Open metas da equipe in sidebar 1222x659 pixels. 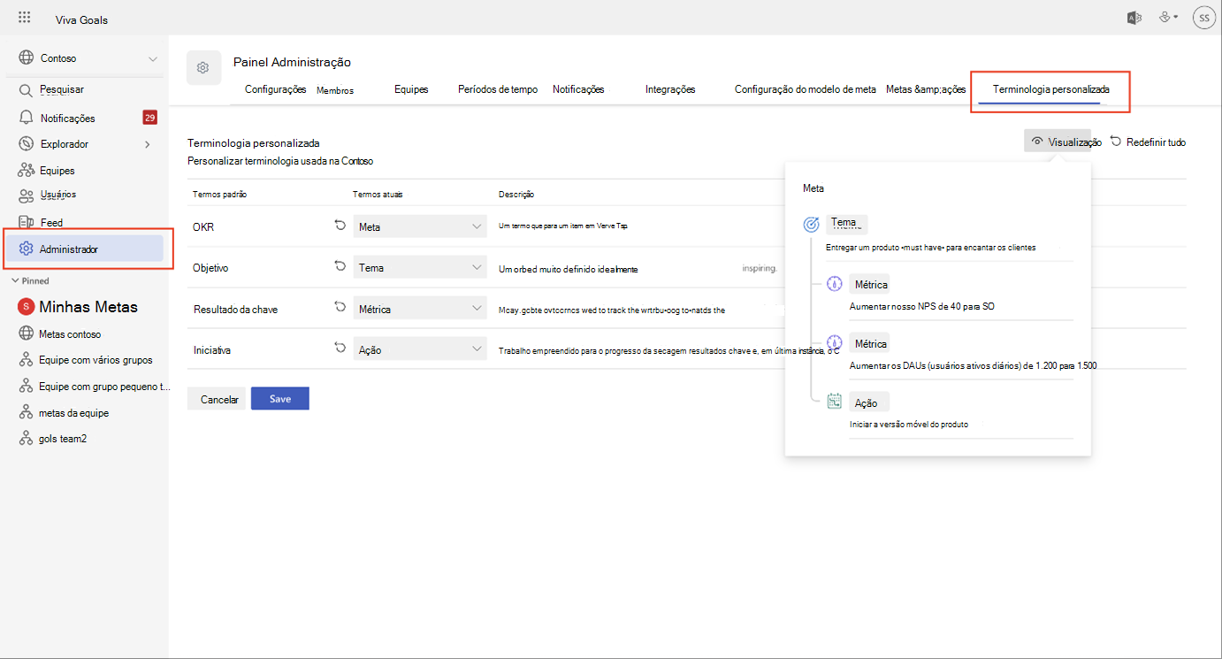point(74,413)
